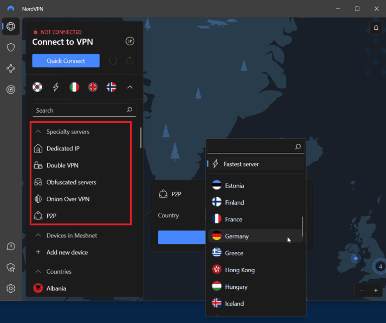386x323 pixels.
Task: Open the Meshnet sidebar icon
Action: [x=11, y=68]
